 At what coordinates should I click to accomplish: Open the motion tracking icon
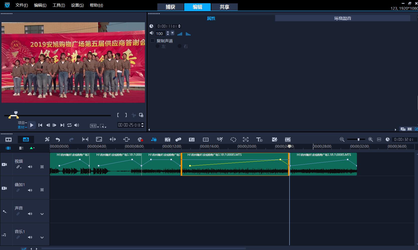point(178,139)
